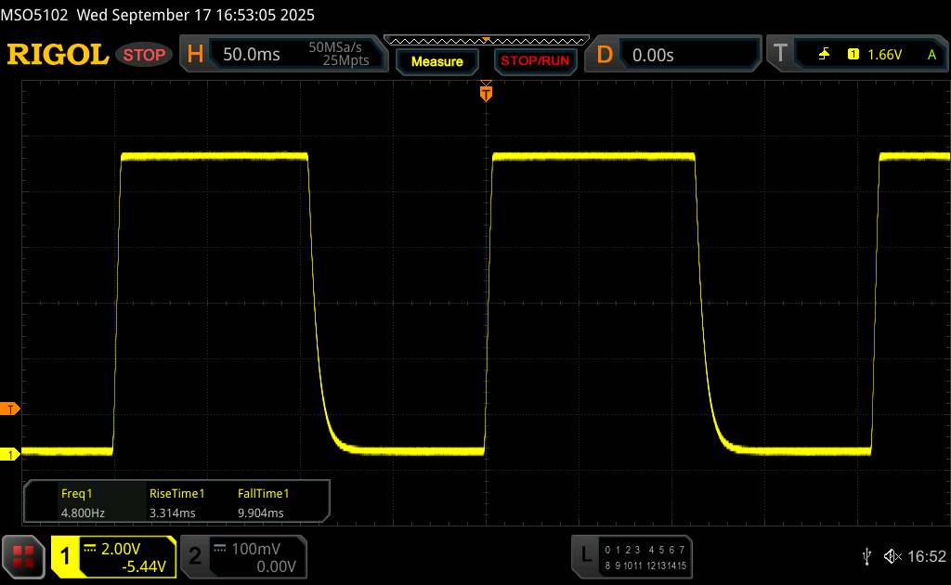Open the Measure menu

point(436,61)
